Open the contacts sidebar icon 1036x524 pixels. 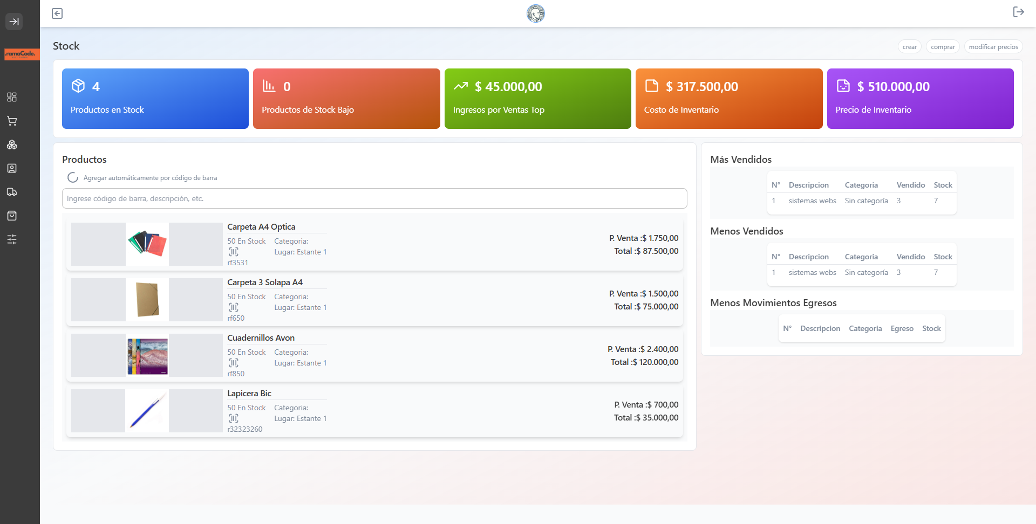pos(12,168)
